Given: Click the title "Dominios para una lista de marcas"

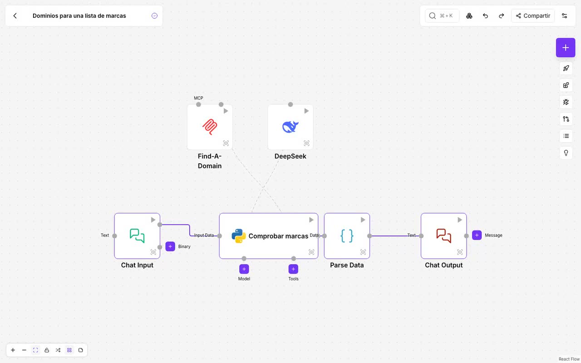Looking at the screenshot, I should click(x=79, y=16).
